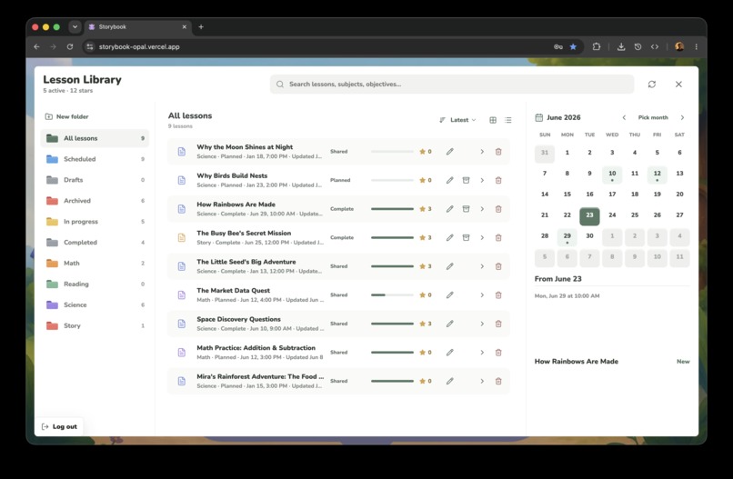Bookmark this page with the star icon
The width and height of the screenshot is (733, 479).
[573, 46]
